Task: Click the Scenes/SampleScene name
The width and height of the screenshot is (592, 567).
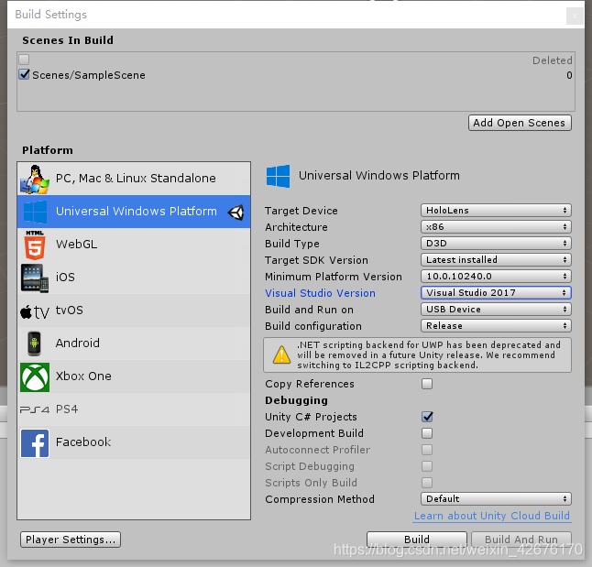Action: point(89,75)
